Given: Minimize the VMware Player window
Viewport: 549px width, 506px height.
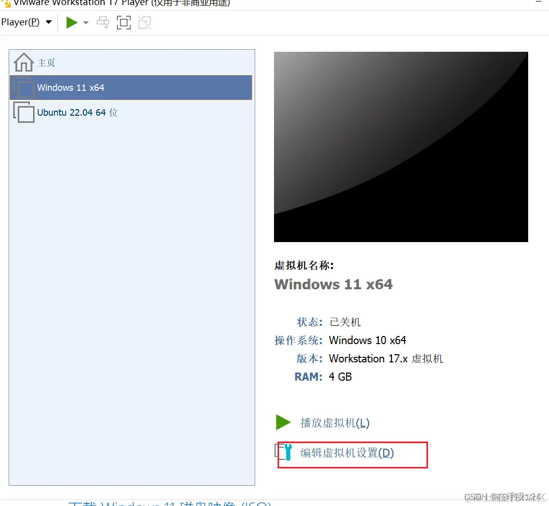Looking at the screenshot, I should [x=538, y=2].
